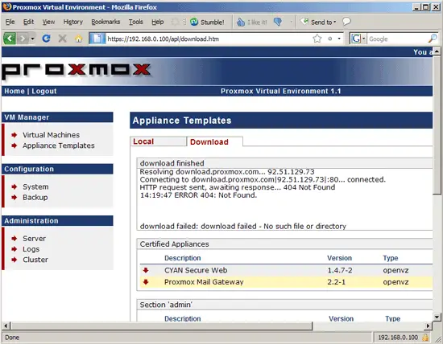Click the Proxmox Mail Gateway text

[x=204, y=282]
